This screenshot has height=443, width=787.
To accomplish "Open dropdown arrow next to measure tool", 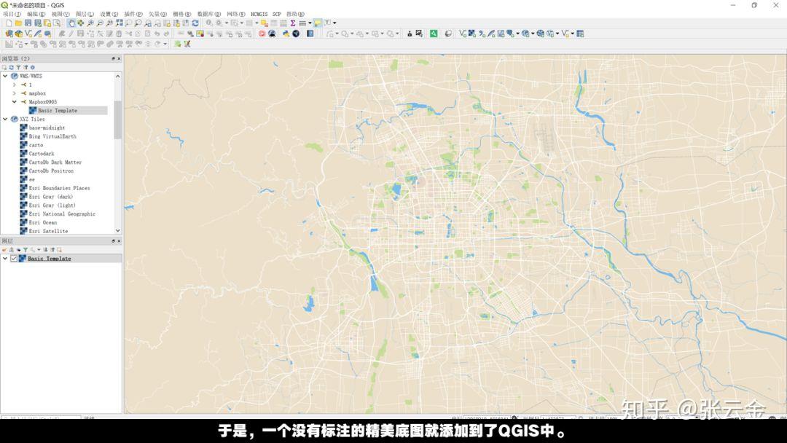I will [310, 23].
